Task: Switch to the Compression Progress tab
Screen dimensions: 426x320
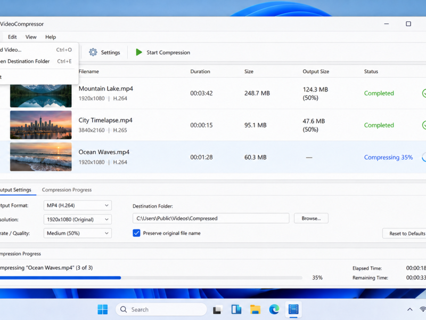Action: 67,190
